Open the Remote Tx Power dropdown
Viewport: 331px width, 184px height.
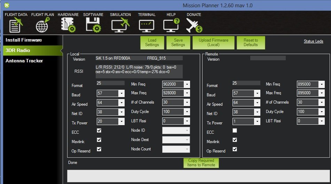(x=246, y=121)
